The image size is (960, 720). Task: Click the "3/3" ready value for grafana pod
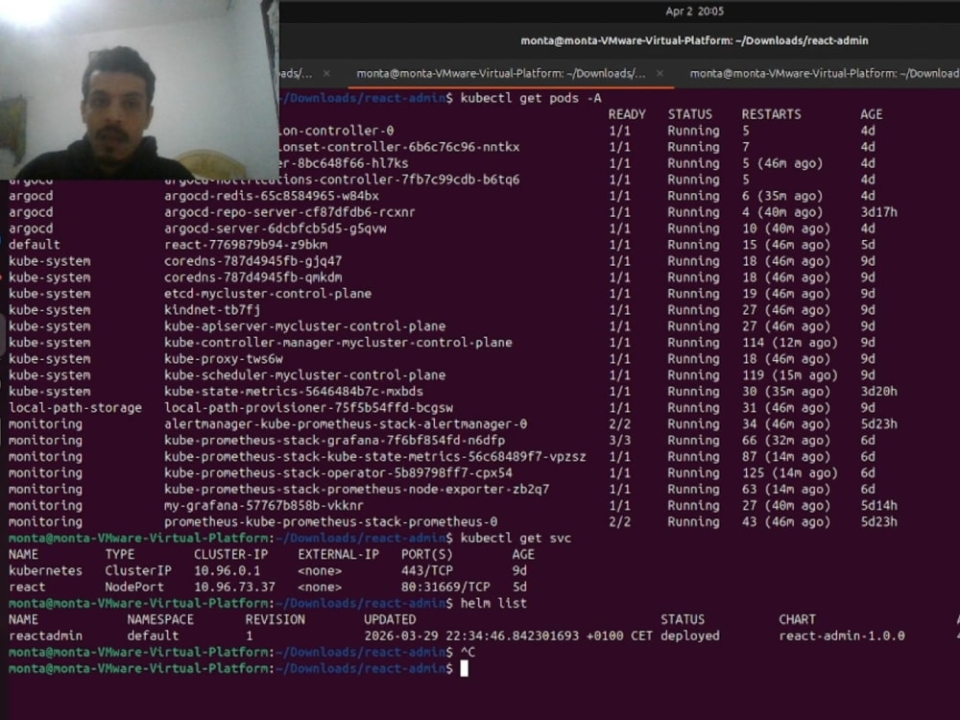pos(619,441)
